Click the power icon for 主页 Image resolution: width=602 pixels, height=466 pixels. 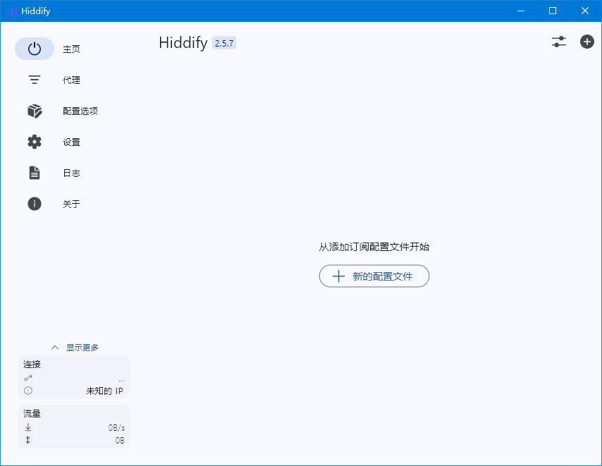coord(35,49)
